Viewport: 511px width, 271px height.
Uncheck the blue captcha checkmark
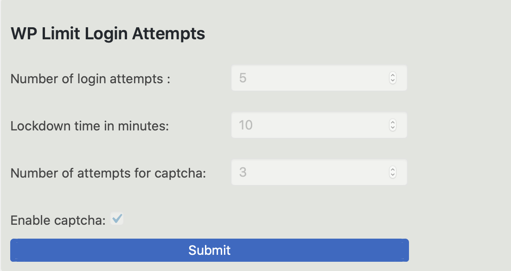[117, 218]
